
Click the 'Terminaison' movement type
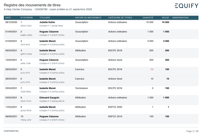tap(82, 88)
